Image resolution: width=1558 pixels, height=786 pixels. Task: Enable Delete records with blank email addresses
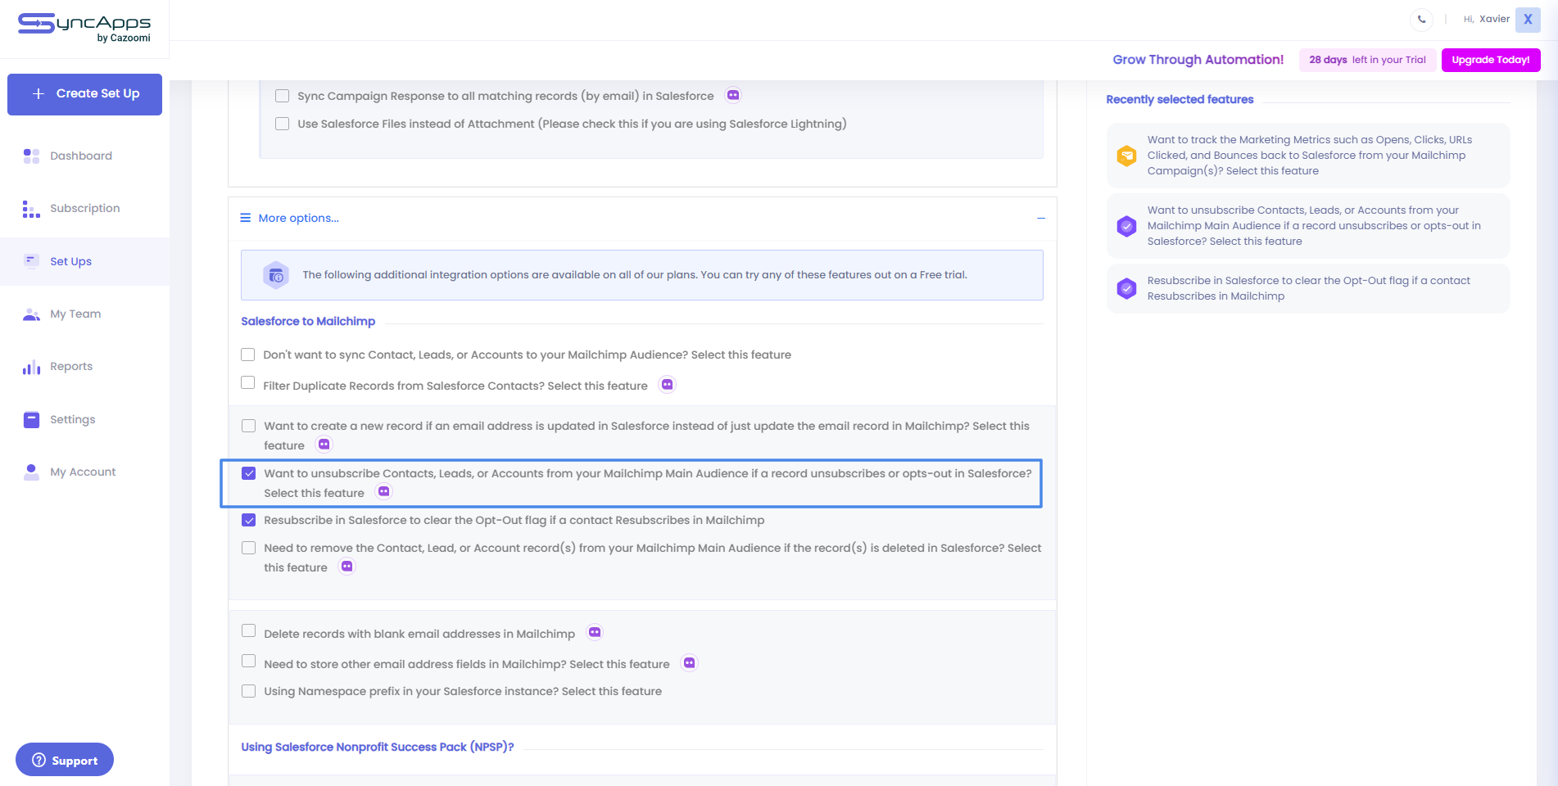(249, 631)
